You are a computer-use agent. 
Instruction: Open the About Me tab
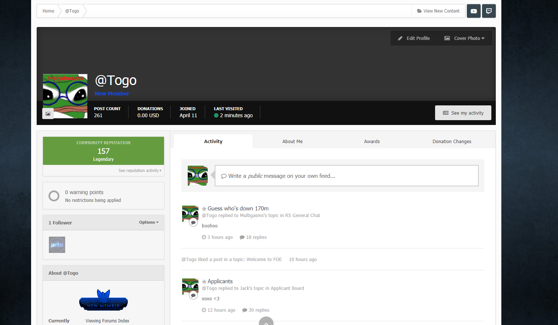tap(293, 141)
